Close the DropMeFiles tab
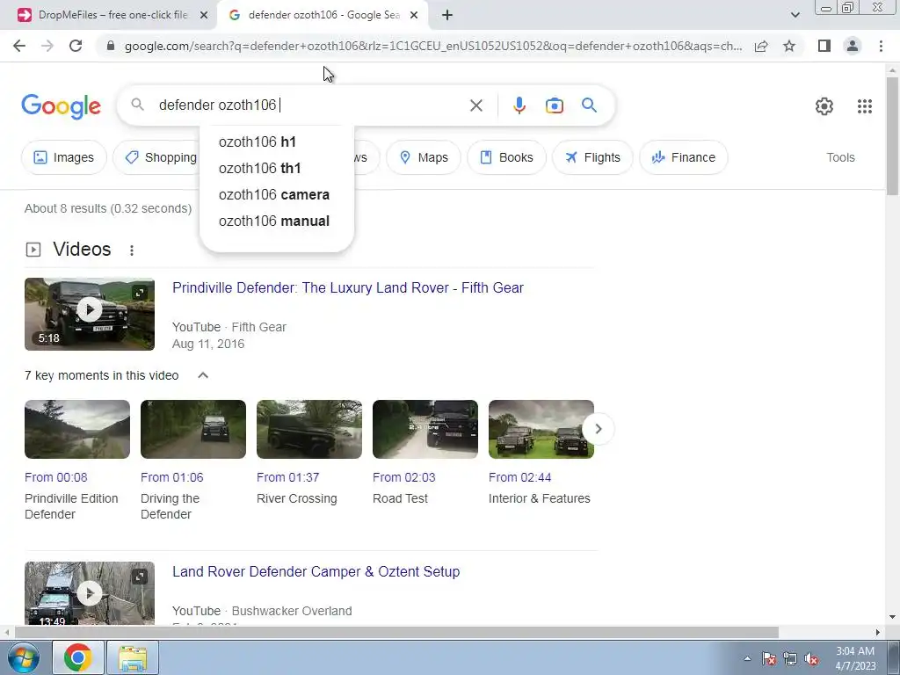Screen dimensions: 900x675 [204, 16]
